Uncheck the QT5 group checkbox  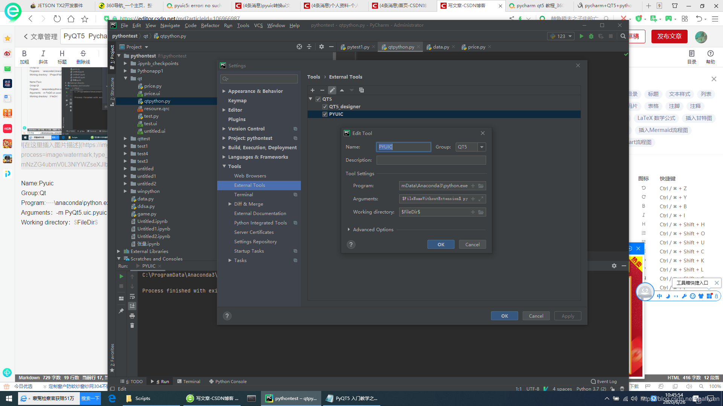tap(318, 99)
